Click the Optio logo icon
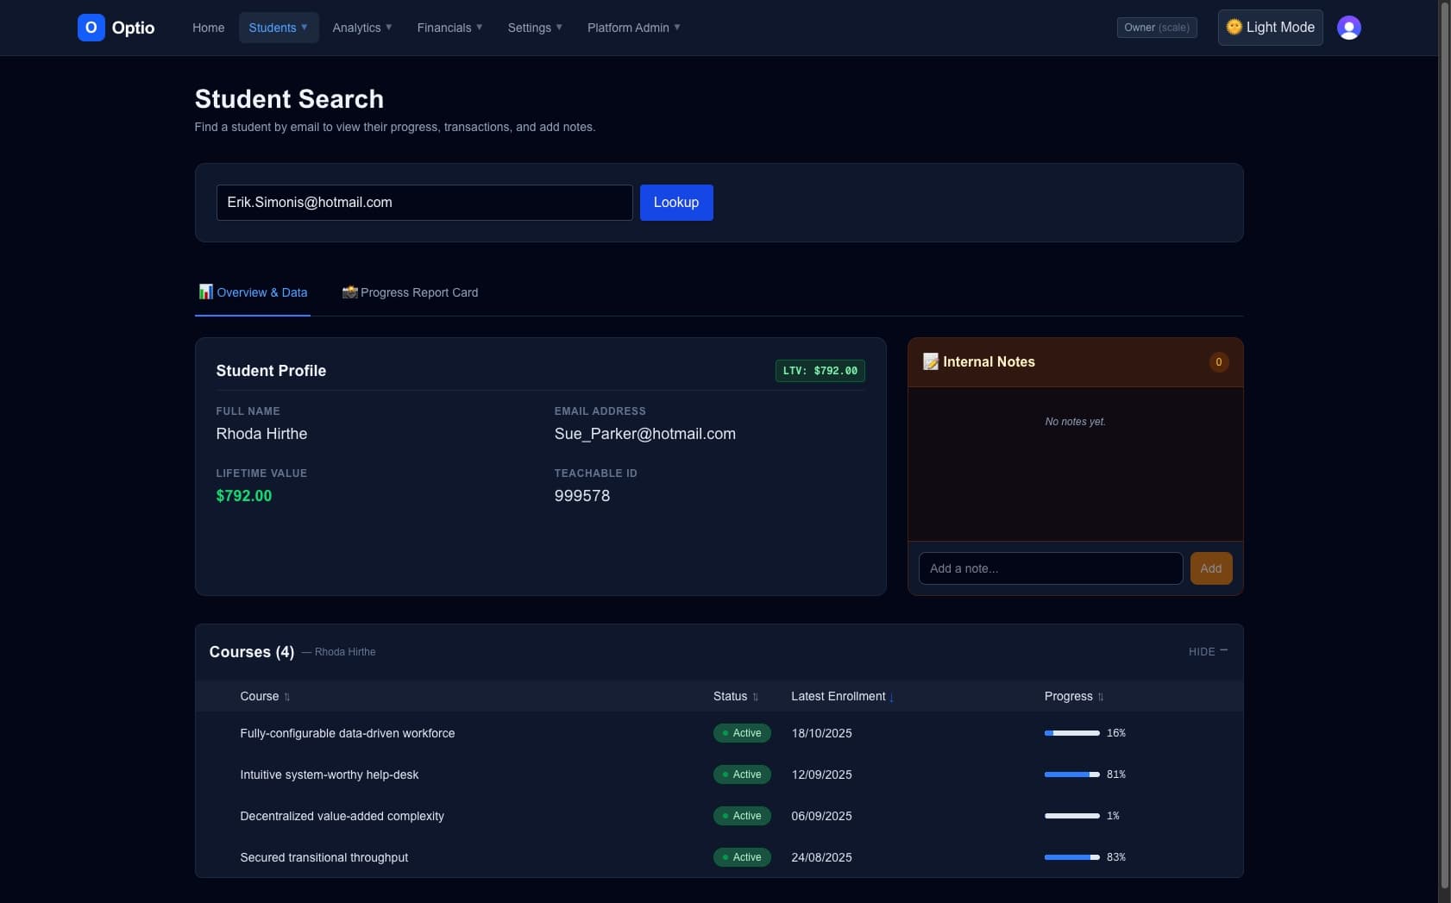 click(x=91, y=28)
